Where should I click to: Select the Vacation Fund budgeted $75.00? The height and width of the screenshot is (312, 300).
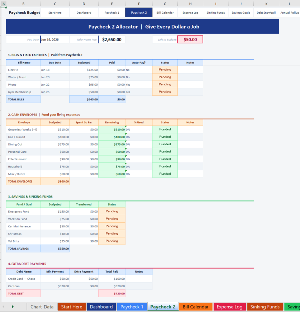(x=55, y=219)
